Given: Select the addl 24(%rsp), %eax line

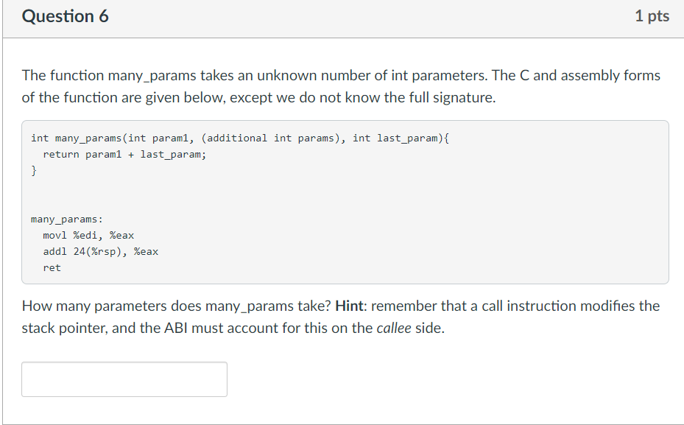Looking at the screenshot, I should [100, 251].
